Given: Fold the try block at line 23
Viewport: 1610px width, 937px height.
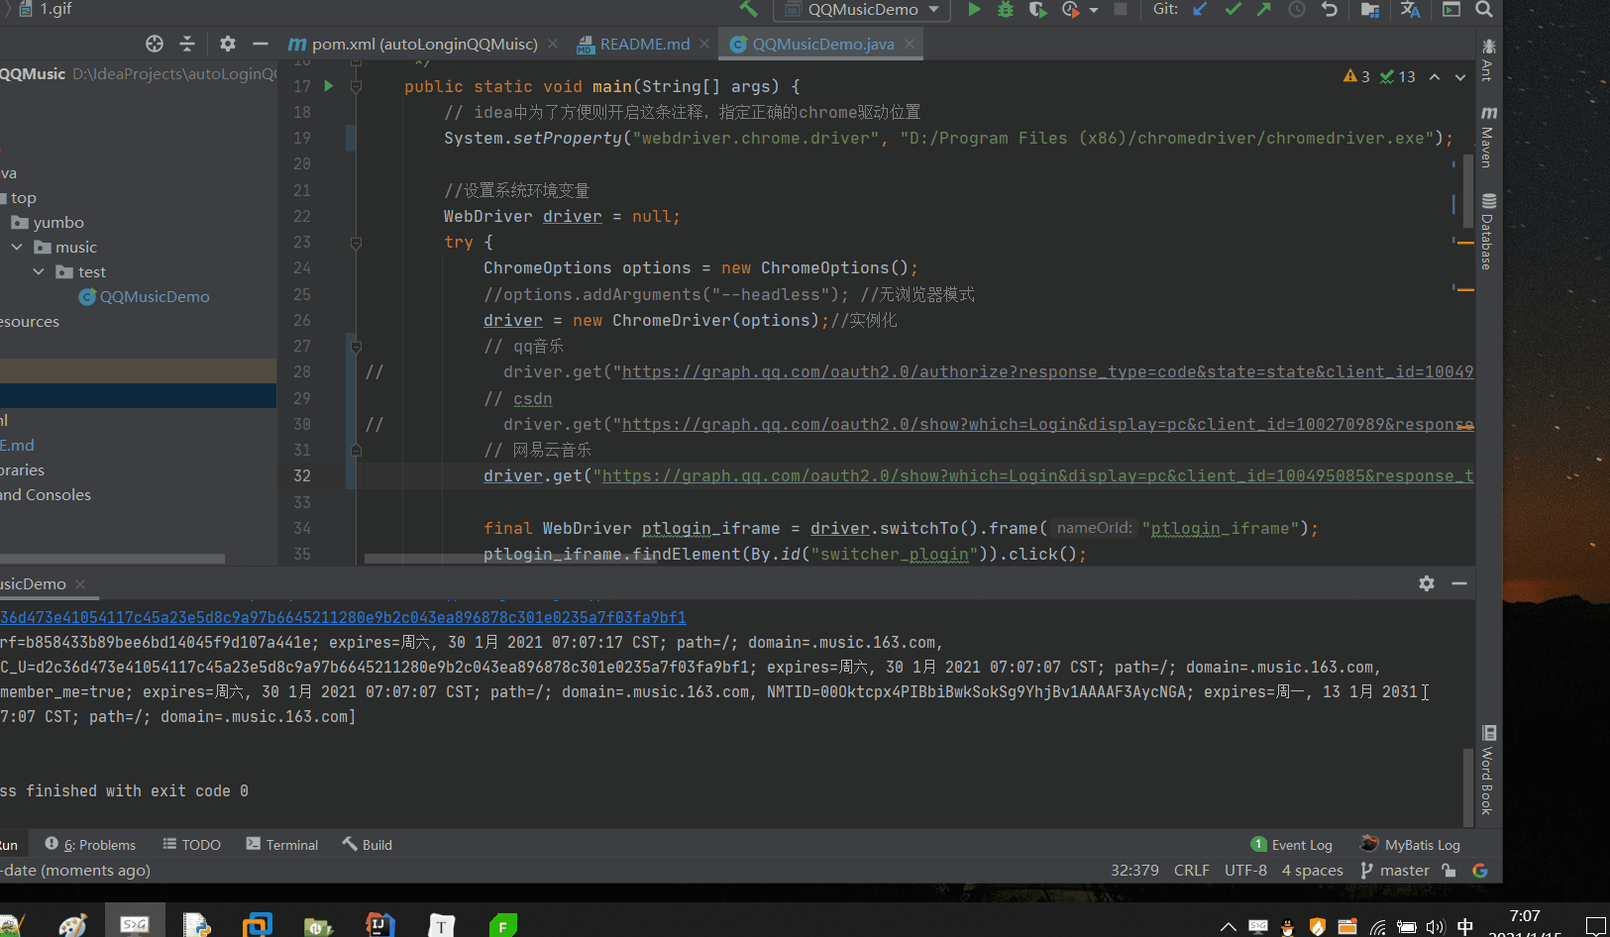Looking at the screenshot, I should pos(356,242).
